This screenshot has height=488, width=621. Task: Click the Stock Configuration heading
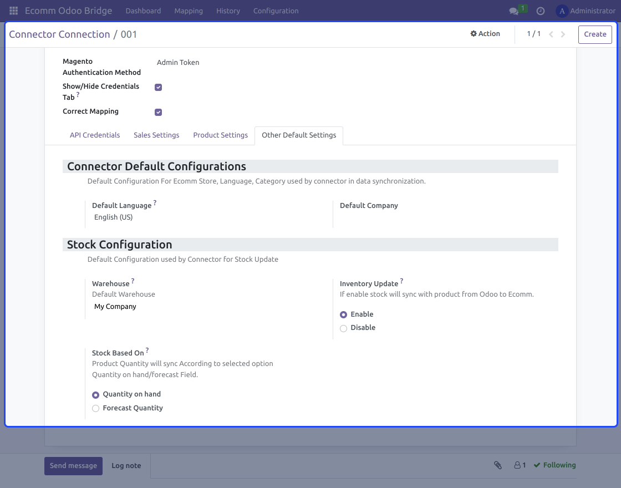[x=120, y=245]
